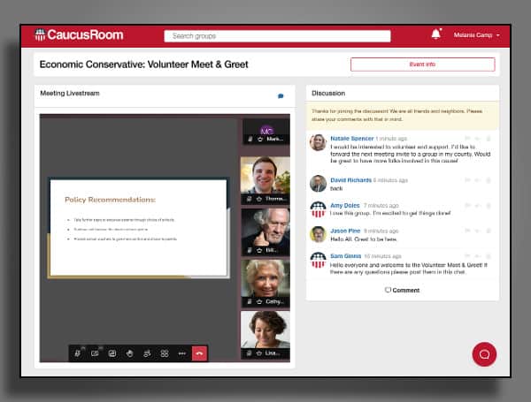Click the star icon on Thomas's video tile
Image resolution: width=531 pixels, height=402 pixels.
pos(259,199)
